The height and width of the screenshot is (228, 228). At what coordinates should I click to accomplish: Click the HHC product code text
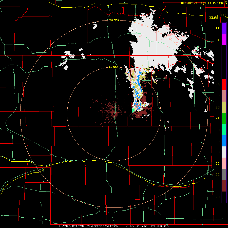[x=223, y=15]
